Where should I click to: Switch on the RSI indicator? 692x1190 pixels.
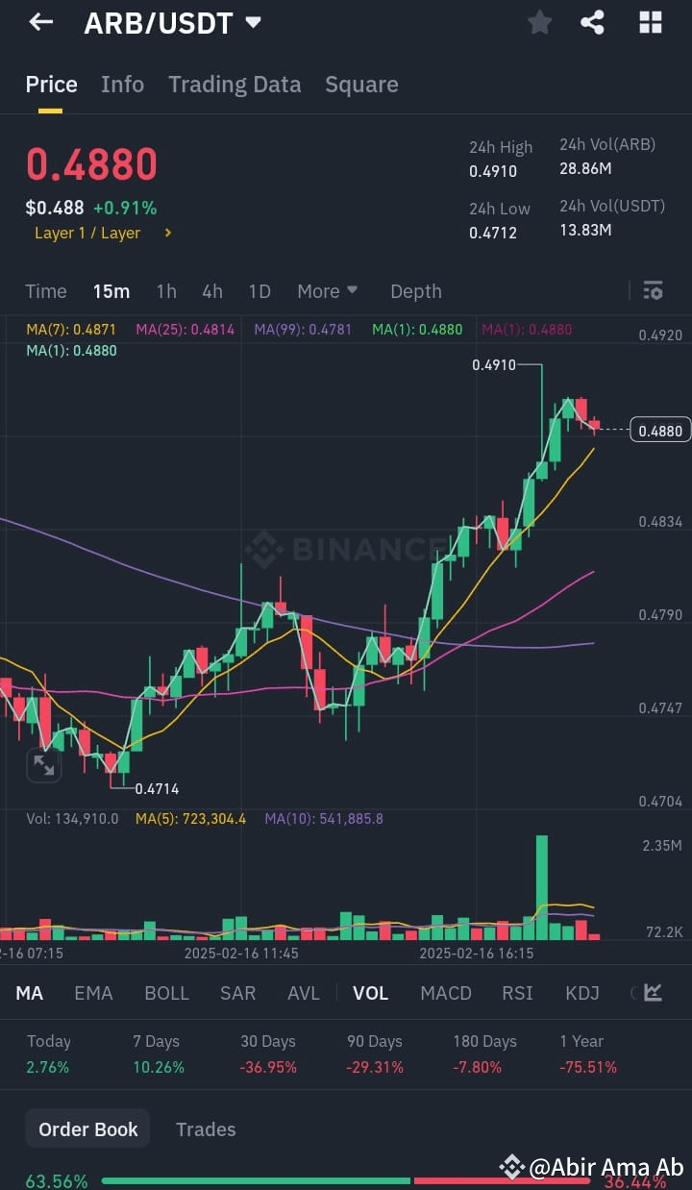517,993
